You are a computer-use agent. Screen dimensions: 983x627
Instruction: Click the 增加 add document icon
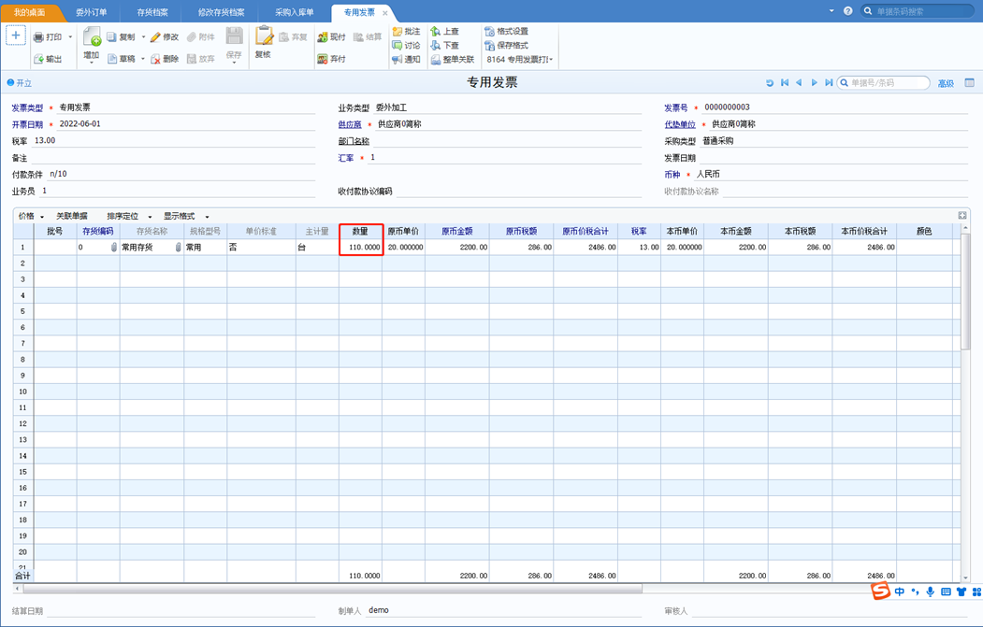(92, 36)
